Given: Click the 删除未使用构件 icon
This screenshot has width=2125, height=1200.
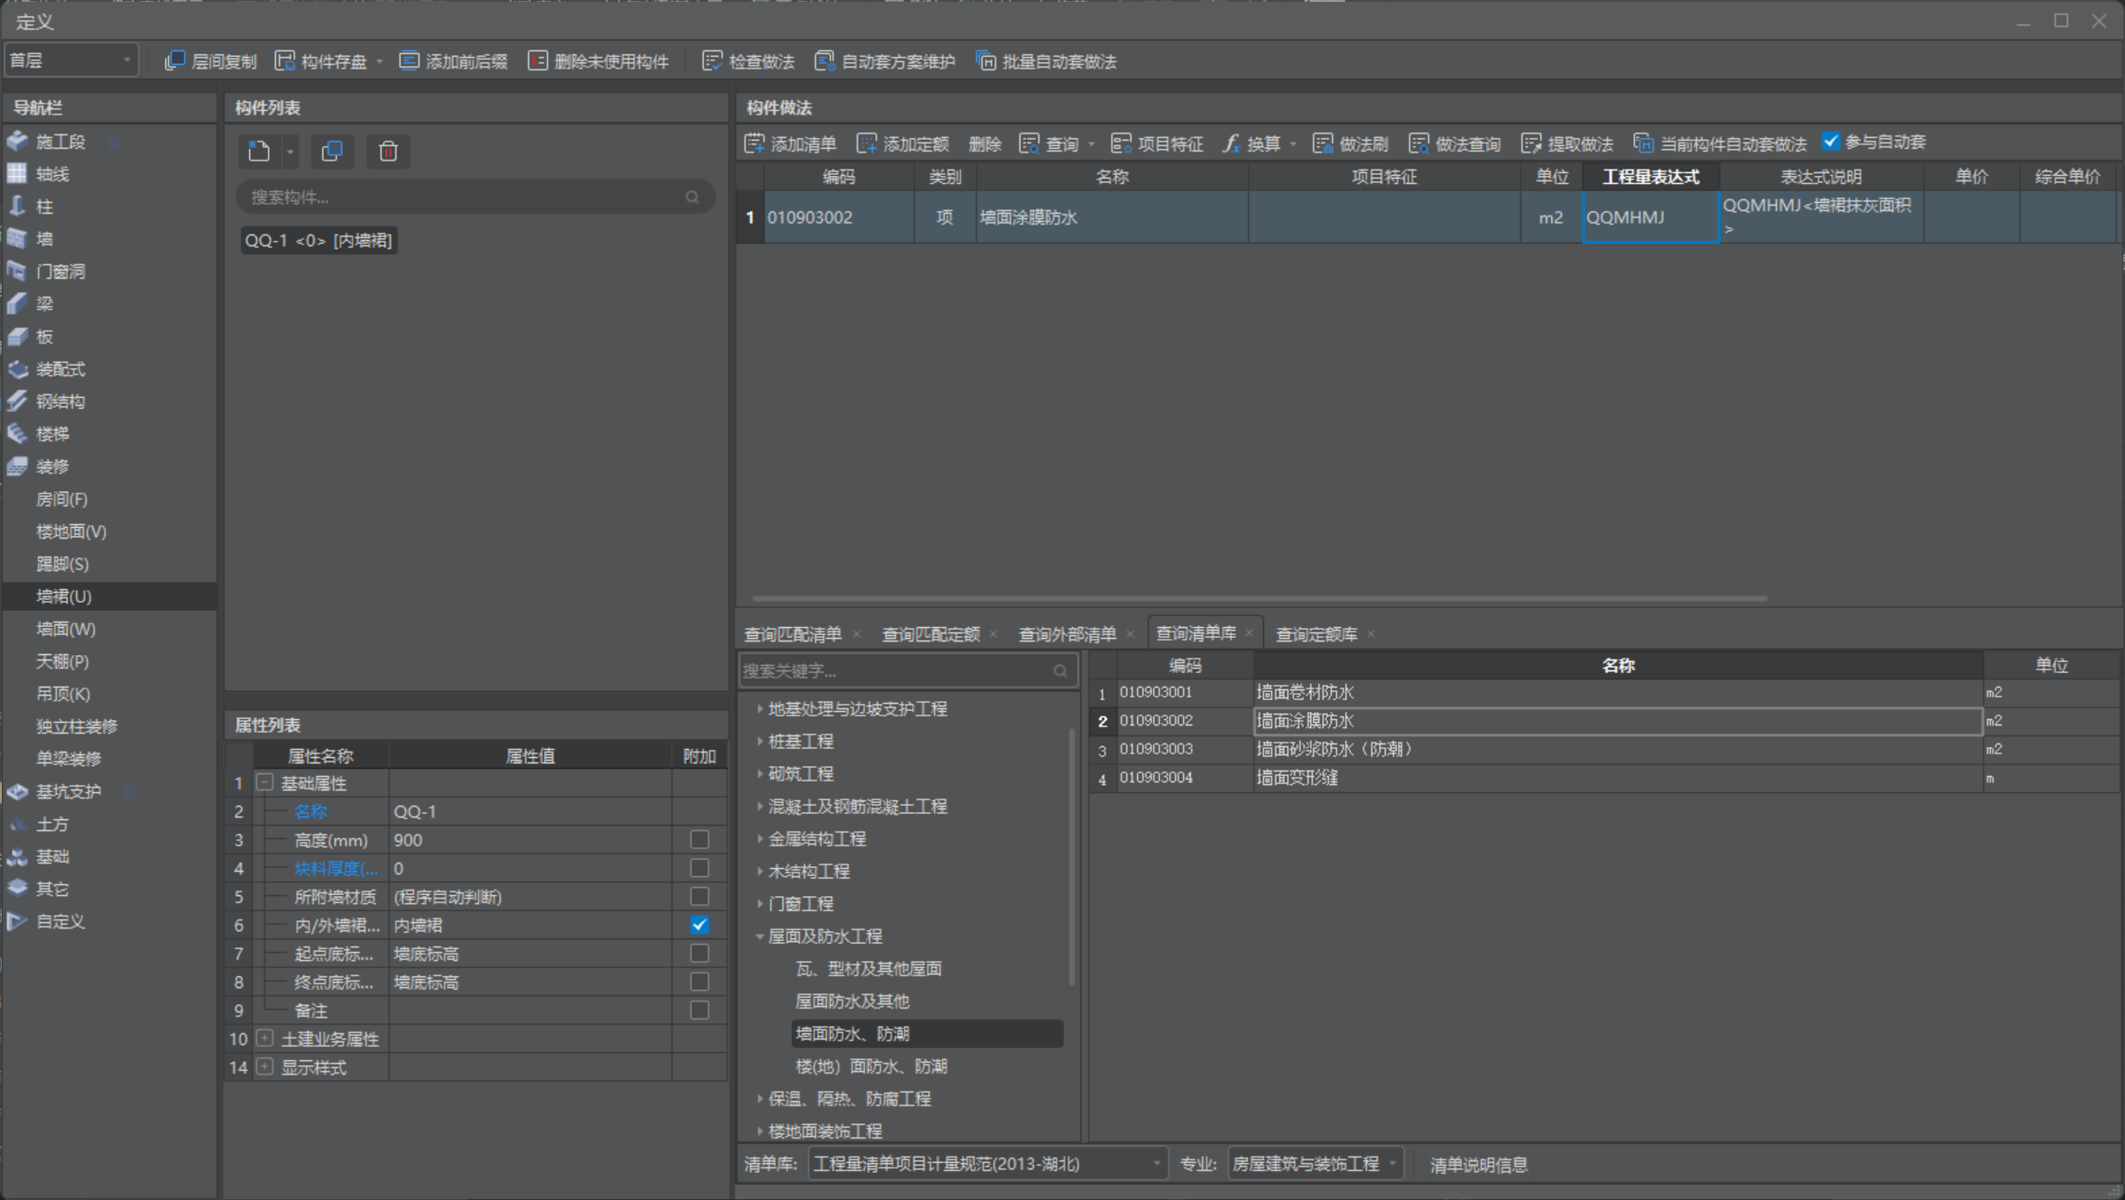Looking at the screenshot, I should click(x=538, y=60).
